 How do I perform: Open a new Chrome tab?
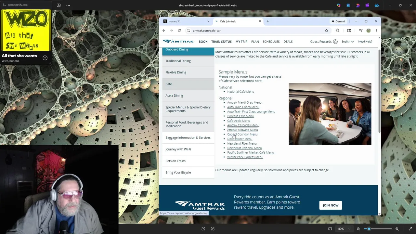click(268, 21)
